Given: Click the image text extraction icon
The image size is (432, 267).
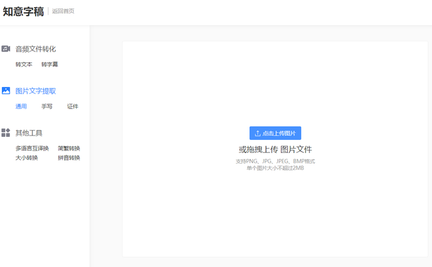Looking at the screenshot, I should tap(6, 91).
